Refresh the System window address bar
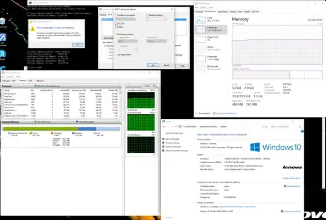326x220 pixels. coord(266,126)
